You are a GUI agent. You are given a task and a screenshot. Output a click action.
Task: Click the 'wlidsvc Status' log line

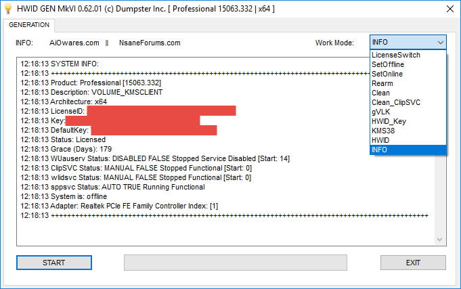point(136,177)
